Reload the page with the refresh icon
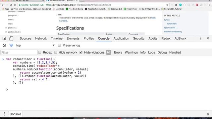 click(x=11, y=5)
